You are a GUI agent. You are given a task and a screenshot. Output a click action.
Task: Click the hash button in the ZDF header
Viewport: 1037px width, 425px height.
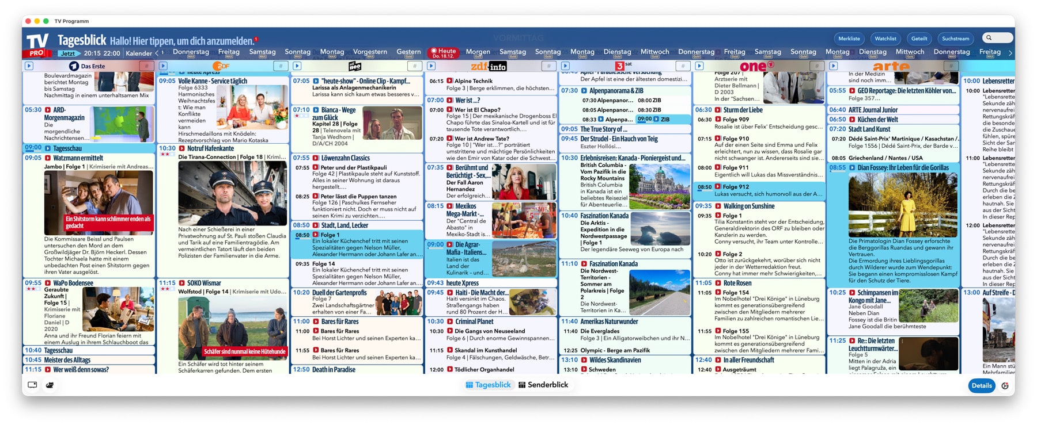pos(281,66)
